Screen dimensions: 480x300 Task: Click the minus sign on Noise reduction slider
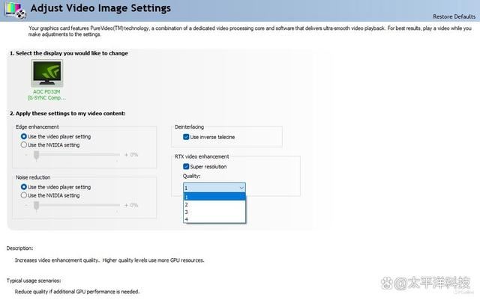(28, 204)
